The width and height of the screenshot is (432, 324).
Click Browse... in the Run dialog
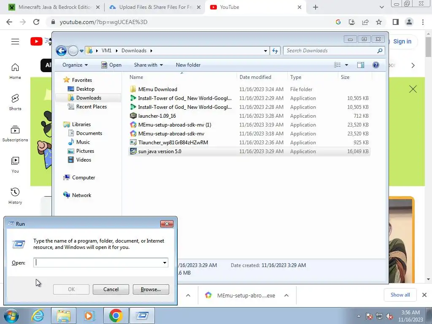[x=151, y=289]
